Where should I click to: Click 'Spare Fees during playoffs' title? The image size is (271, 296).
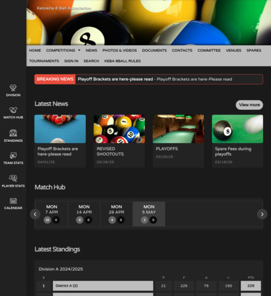click(233, 151)
